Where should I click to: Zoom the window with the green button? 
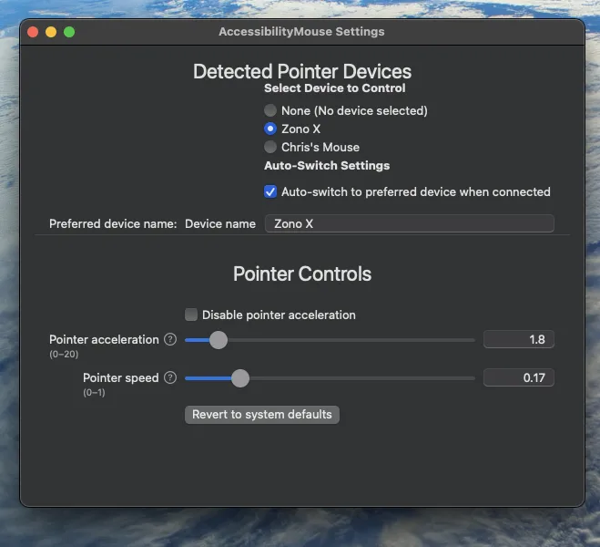pyautogui.click(x=69, y=32)
